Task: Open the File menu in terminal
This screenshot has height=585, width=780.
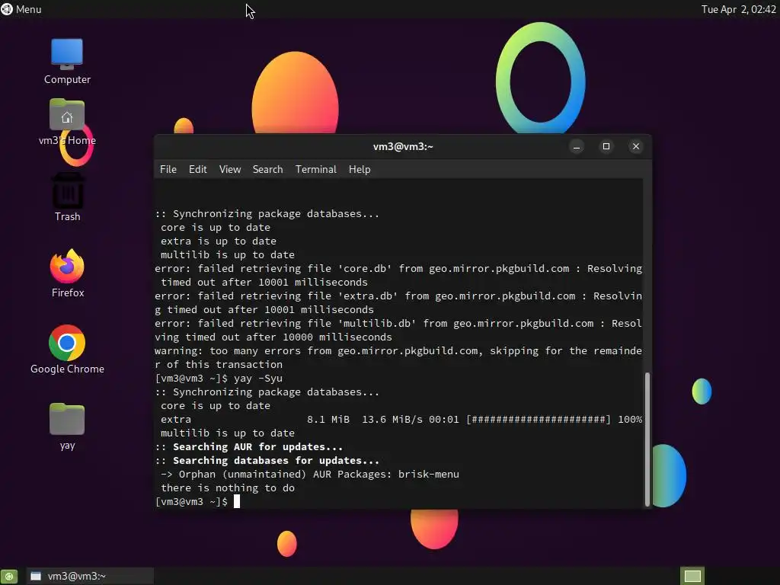Action: coord(168,169)
